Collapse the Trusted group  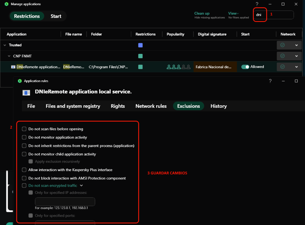click(5, 45)
